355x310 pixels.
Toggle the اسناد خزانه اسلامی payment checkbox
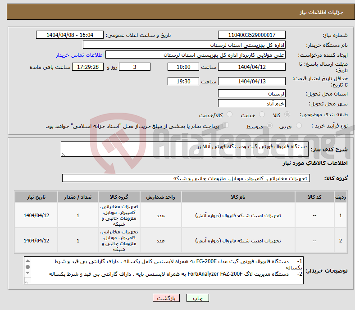226,125
